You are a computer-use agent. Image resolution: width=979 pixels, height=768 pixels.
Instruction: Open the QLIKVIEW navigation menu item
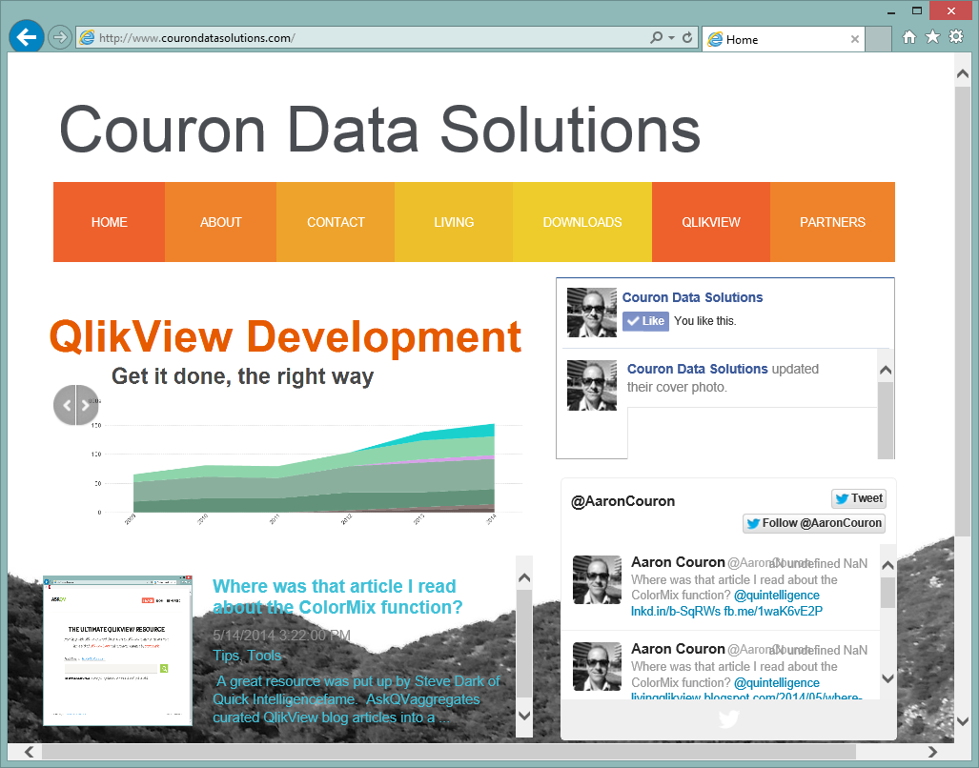[x=710, y=222]
